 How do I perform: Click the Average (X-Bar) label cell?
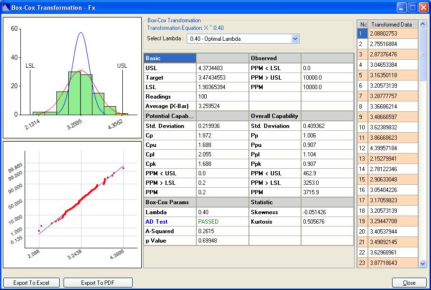(x=170, y=106)
